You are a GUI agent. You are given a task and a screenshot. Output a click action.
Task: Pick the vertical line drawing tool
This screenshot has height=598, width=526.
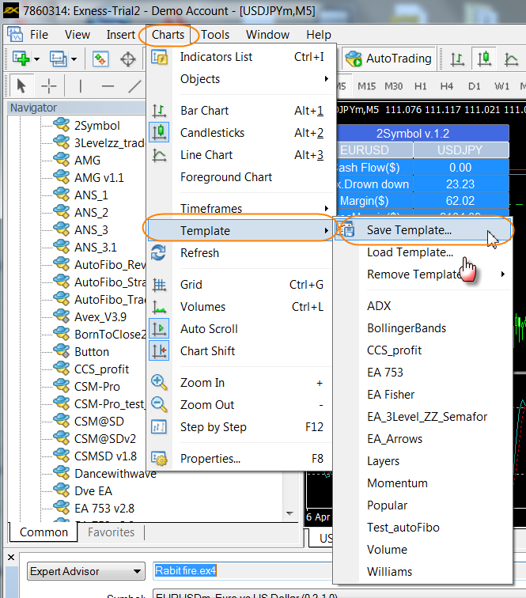80,85
